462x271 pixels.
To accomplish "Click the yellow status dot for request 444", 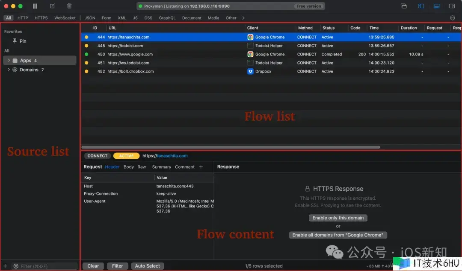I will pos(86,37).
